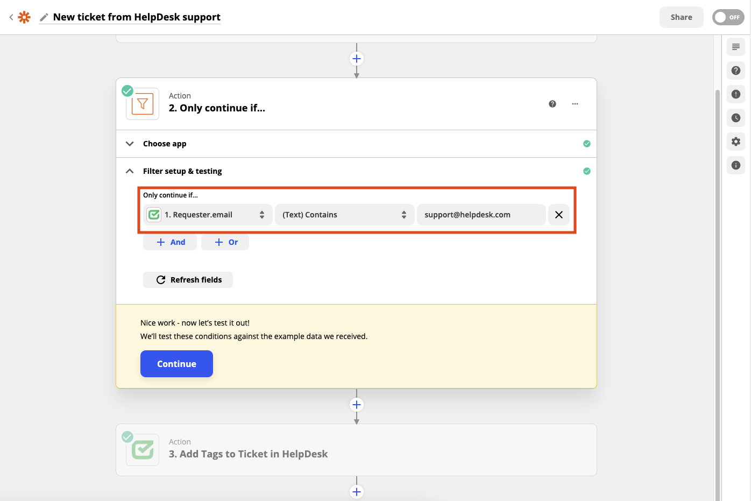
Task: Open the Zap outline icon in sidebar
Action: pos(735,47)
